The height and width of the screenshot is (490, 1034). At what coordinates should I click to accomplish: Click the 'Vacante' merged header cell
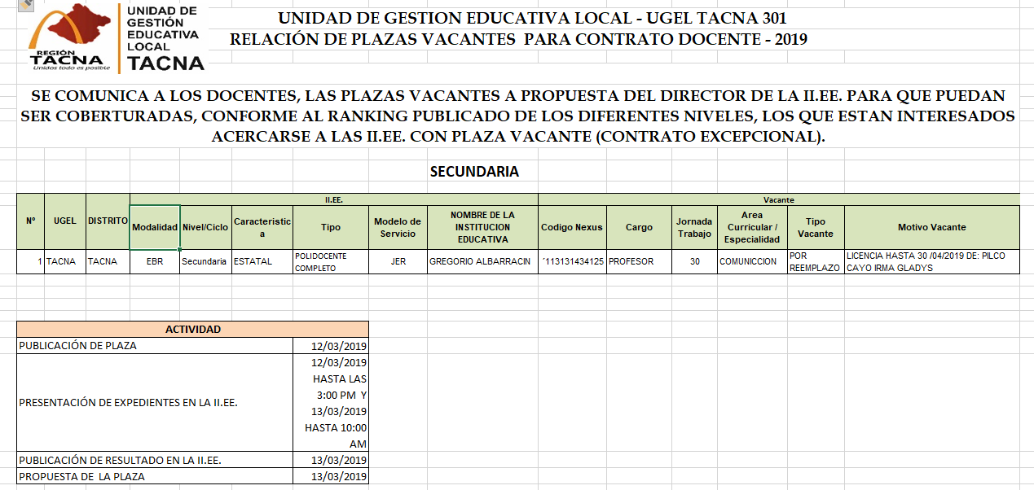(x=779, y=199)
